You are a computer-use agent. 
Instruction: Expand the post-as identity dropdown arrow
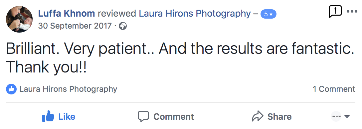[347, 117]
